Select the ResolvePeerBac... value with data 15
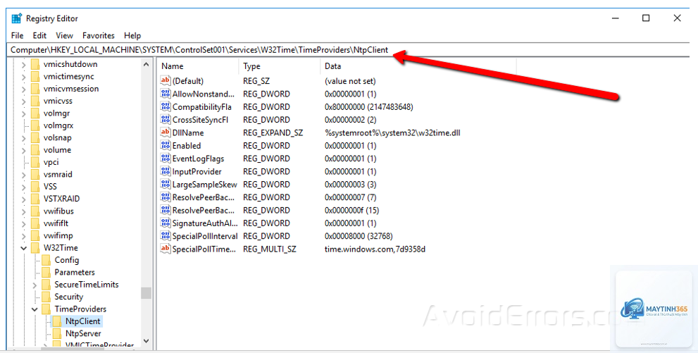Viewport: 698px width, 353px height. [203, 210]
